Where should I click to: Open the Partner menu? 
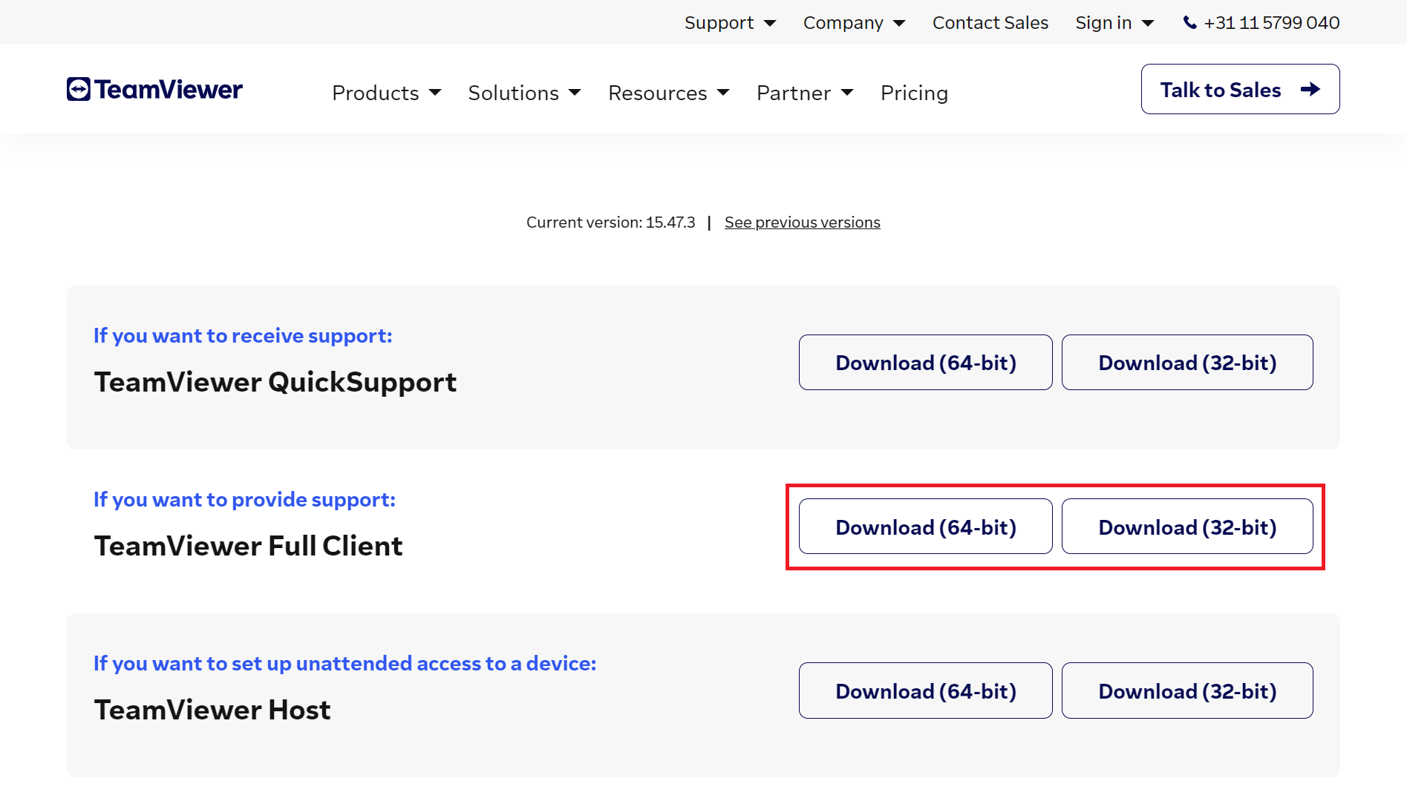pos(805,93)
